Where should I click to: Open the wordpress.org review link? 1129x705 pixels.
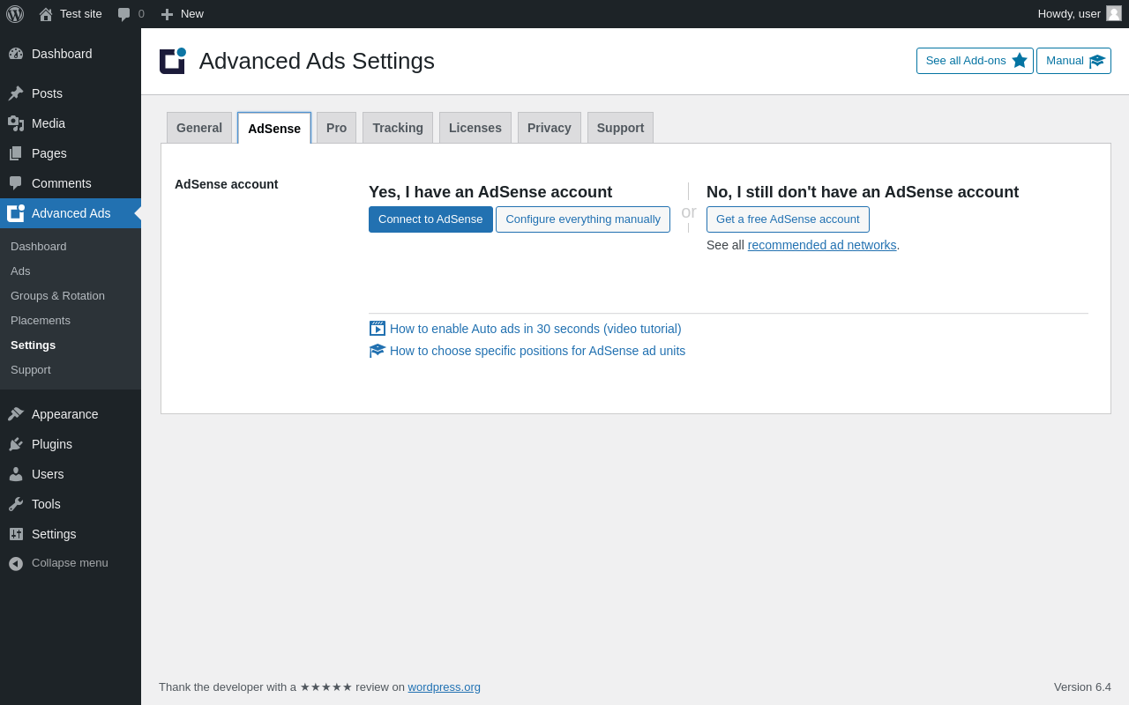coord(445,687)
